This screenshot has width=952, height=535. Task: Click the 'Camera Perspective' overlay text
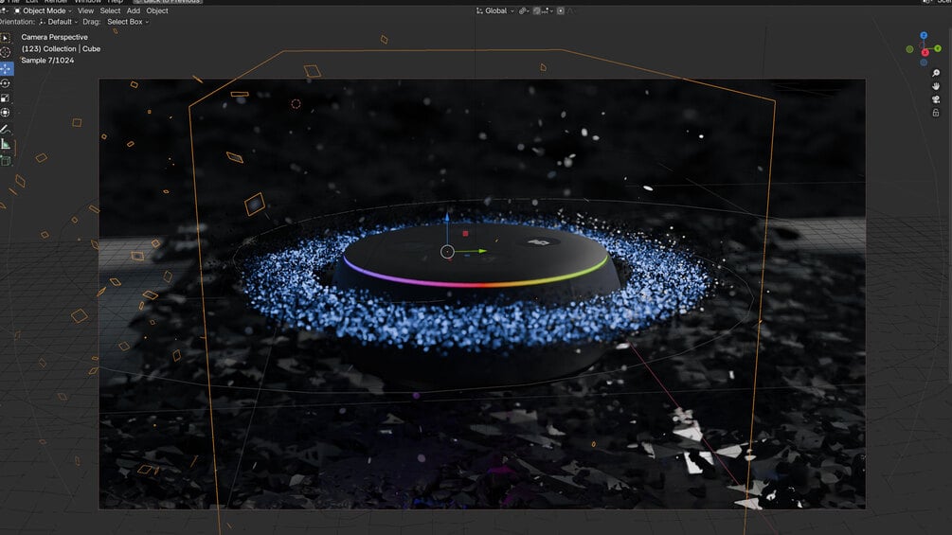(x=55, y=37)
